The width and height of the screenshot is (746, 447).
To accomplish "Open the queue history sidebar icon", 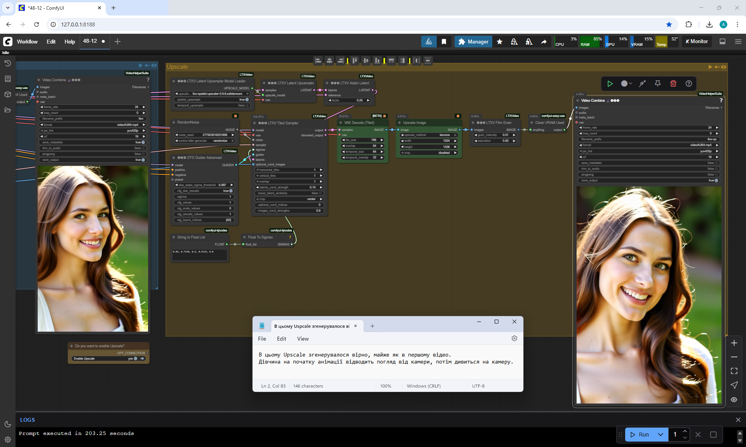I will coord(7,63).
